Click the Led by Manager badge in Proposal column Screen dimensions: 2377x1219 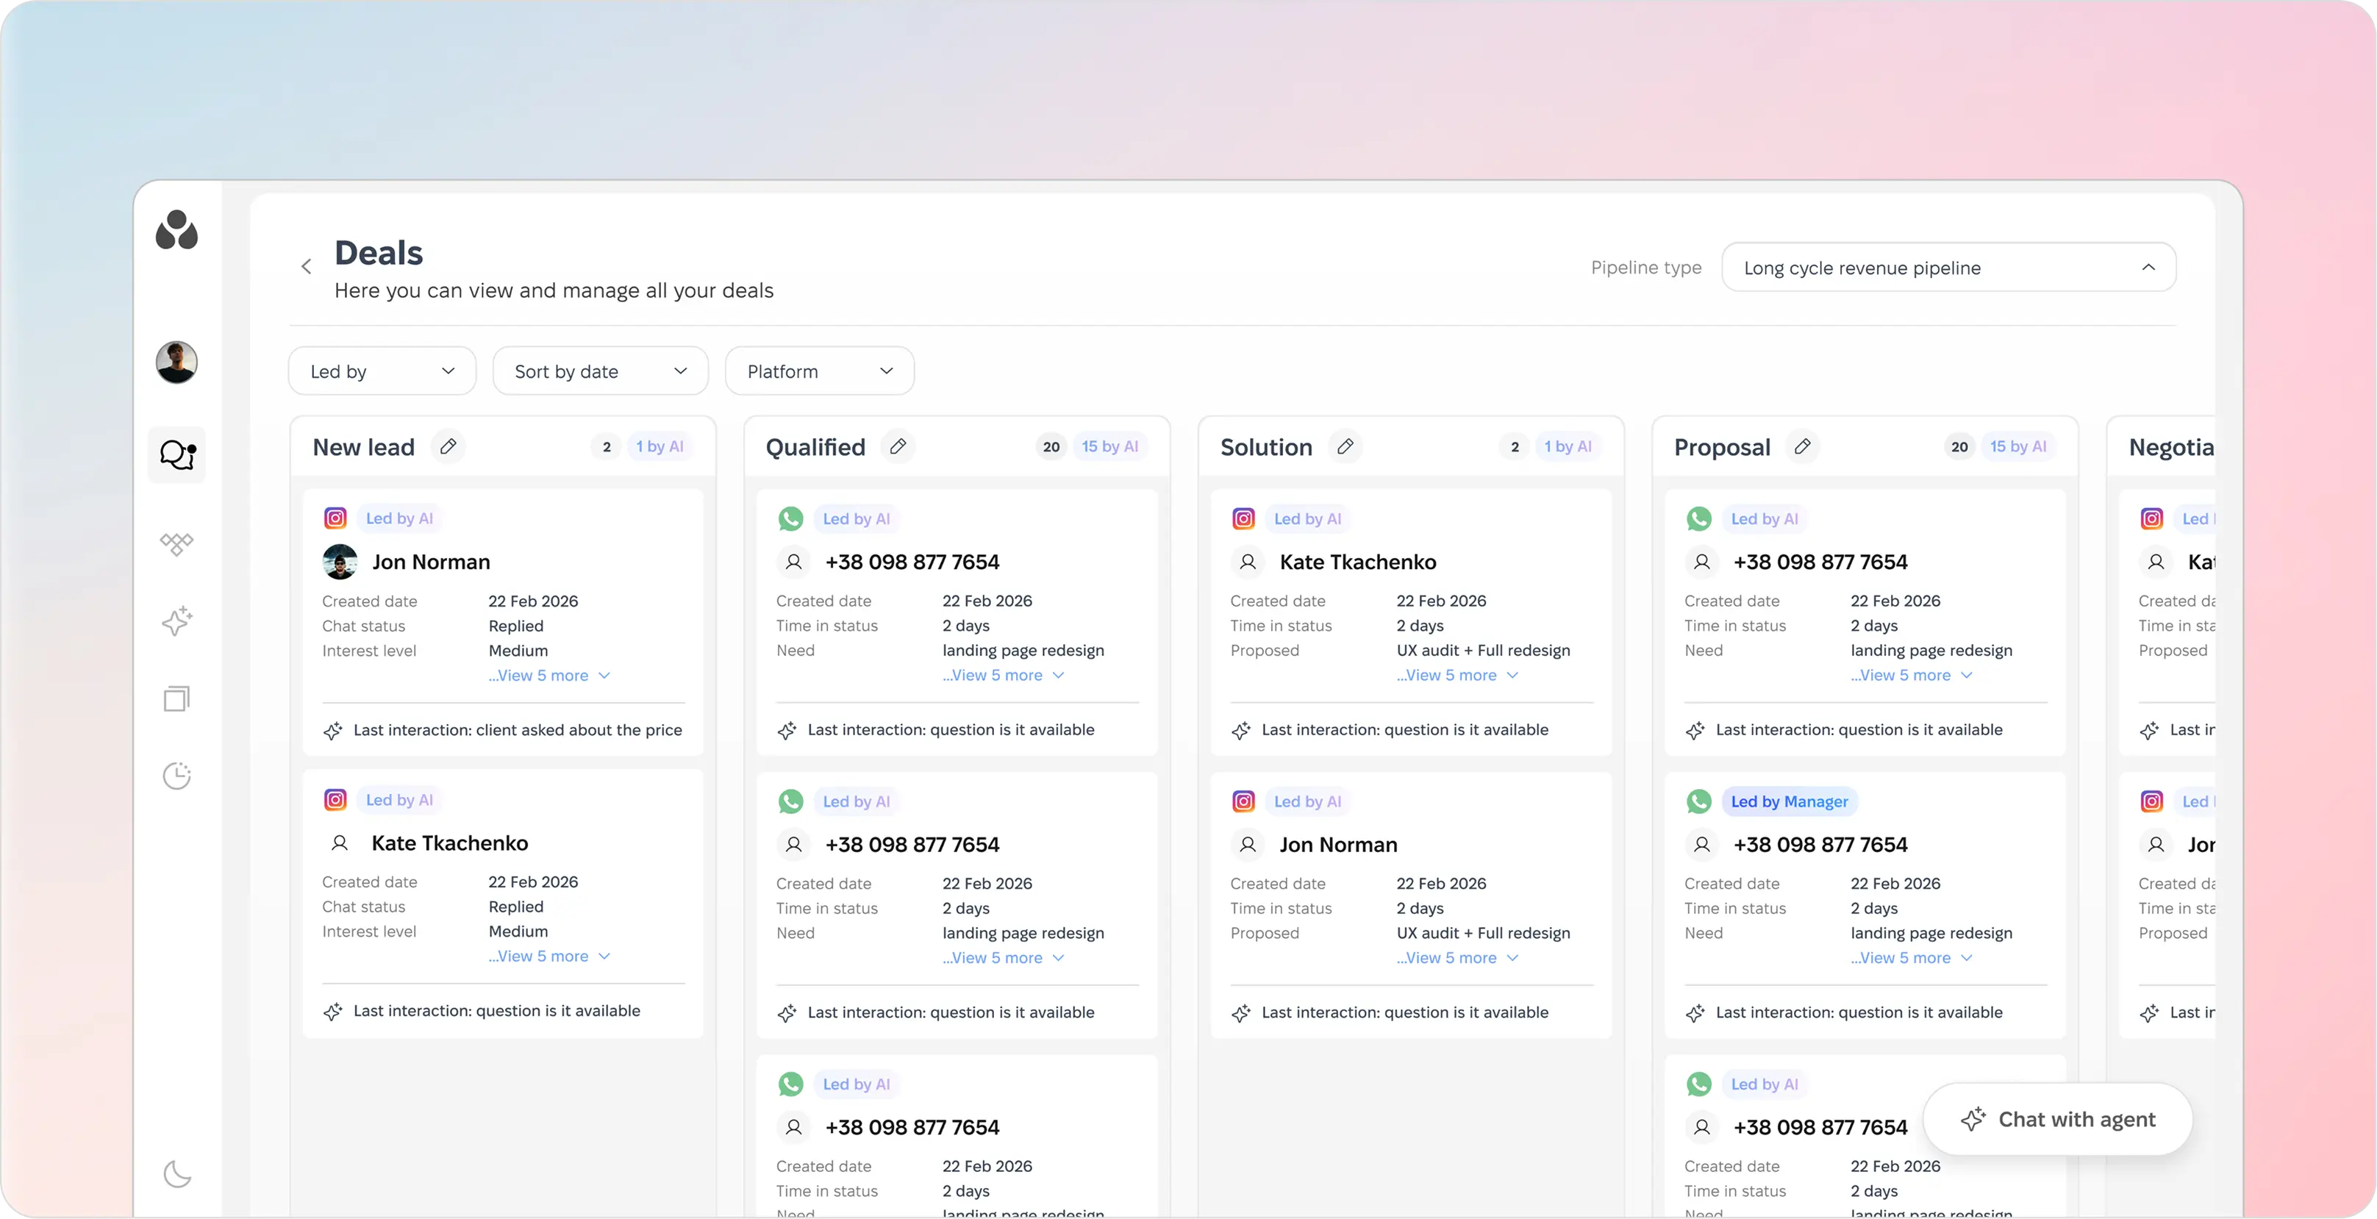(1790, 801)
